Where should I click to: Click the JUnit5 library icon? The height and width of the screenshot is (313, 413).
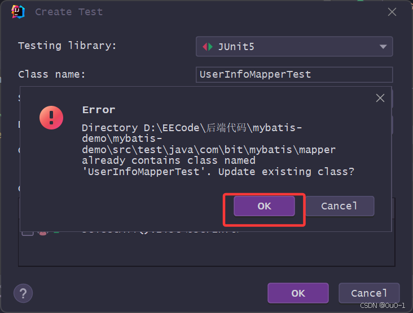pos(208,47)
